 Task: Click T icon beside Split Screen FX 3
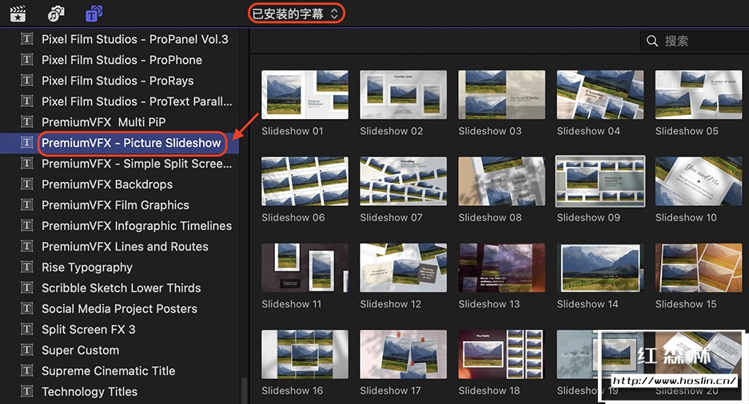[x=26, y=329]
